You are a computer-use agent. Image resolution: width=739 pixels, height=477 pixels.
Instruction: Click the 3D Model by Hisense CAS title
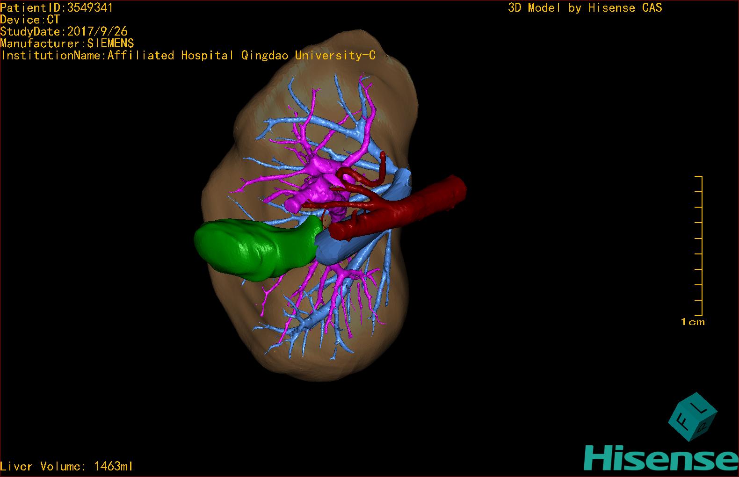[585, 8]
